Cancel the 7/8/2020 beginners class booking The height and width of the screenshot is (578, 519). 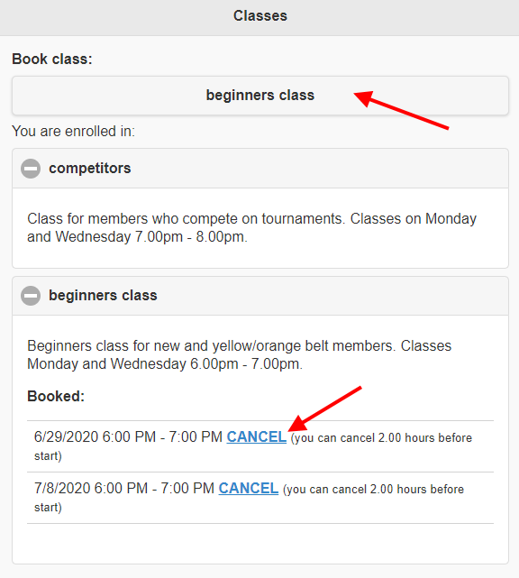pos(249,489)
